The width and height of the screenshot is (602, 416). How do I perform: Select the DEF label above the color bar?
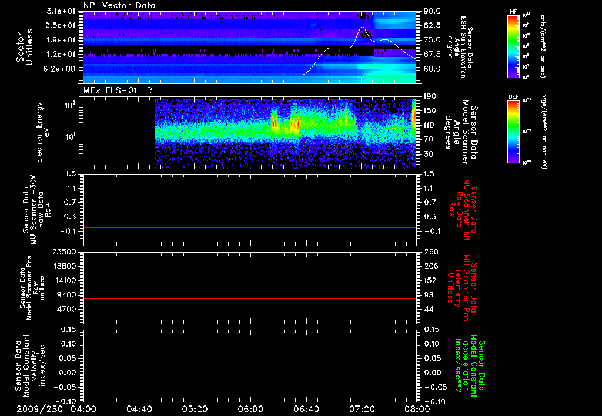click(x=513, y=97)
